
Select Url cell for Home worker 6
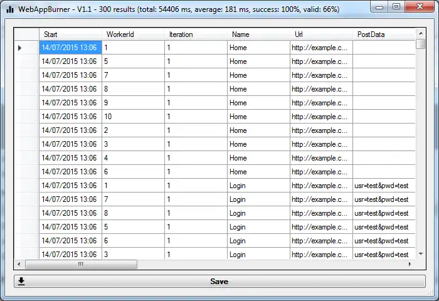[321, 172]
